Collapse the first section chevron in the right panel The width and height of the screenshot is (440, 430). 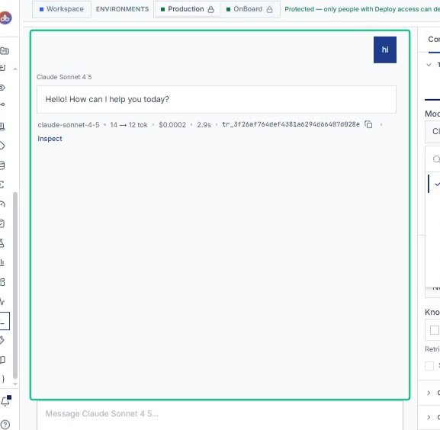(x=429, y=65)
